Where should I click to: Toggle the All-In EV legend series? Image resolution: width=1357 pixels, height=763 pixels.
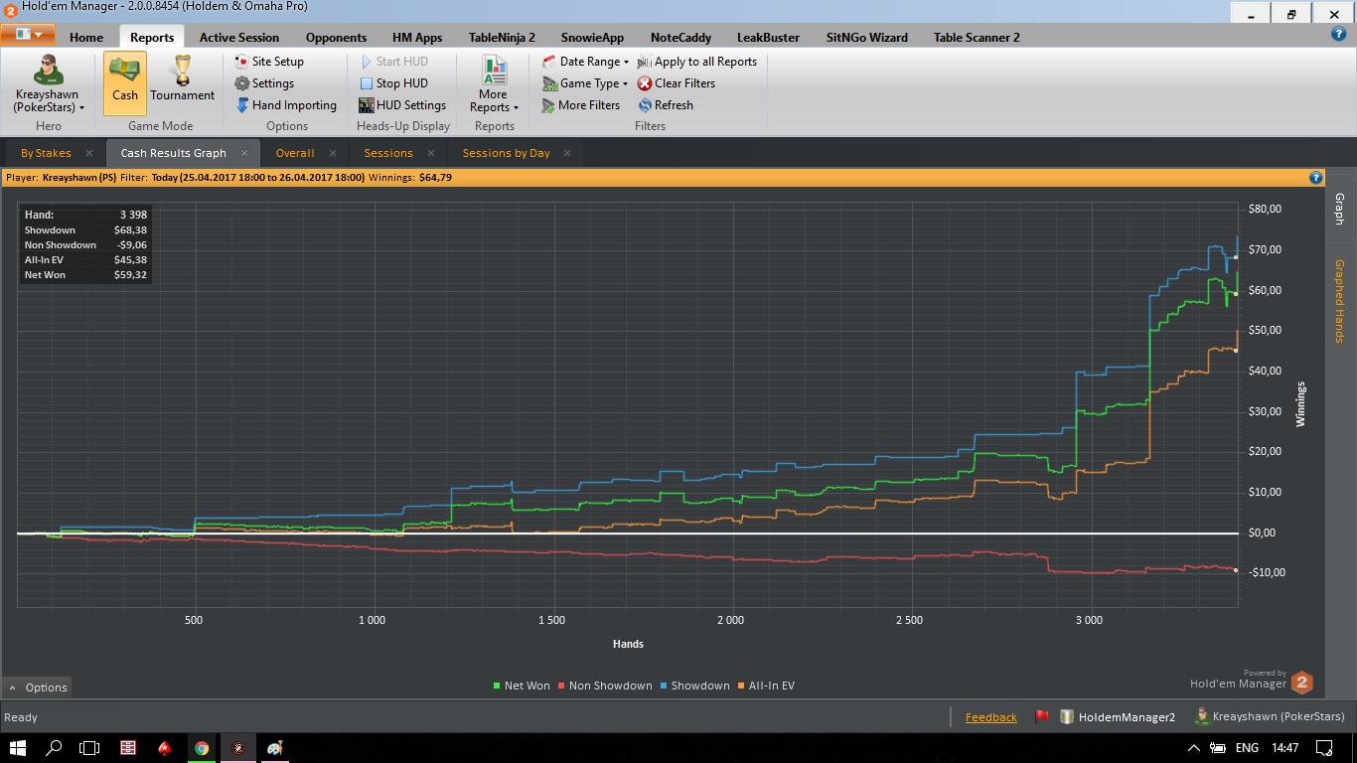(x=766, y=686)
